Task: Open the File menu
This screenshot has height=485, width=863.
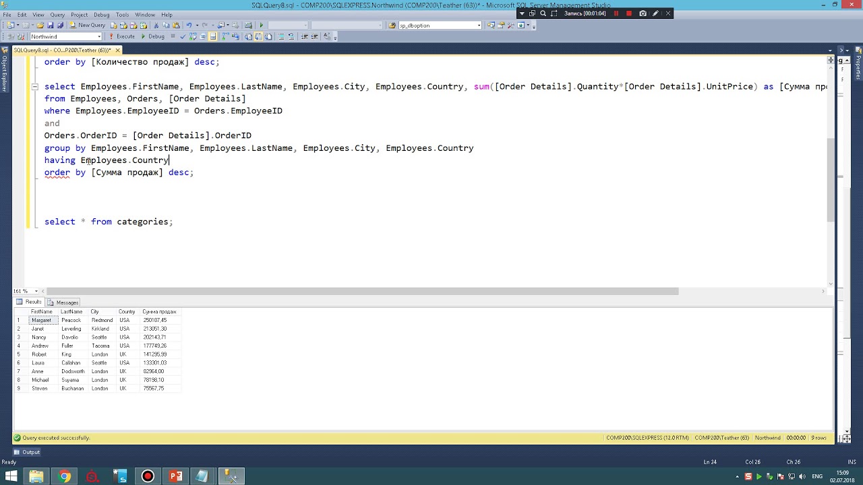Action: tap(7, 14)
